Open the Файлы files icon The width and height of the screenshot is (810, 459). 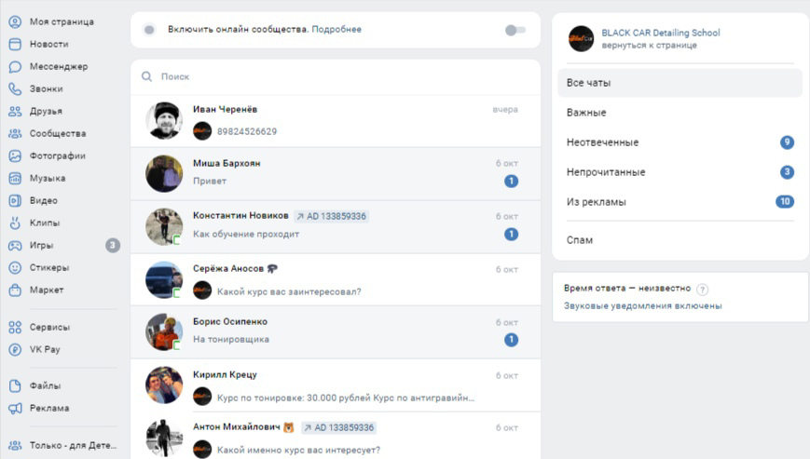point(15,385)
